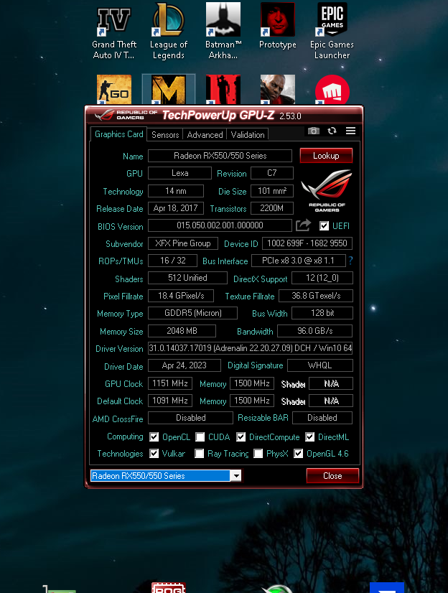Toggle the UEFI checkbox
Screen dimensions: 448x593
click(324, 225)
